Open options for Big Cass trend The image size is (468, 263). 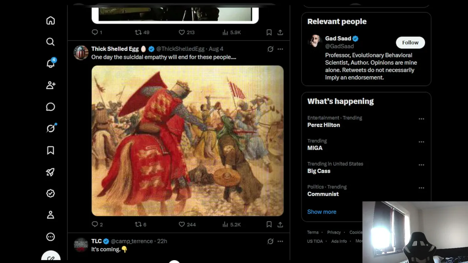click(x=421, y=165)
